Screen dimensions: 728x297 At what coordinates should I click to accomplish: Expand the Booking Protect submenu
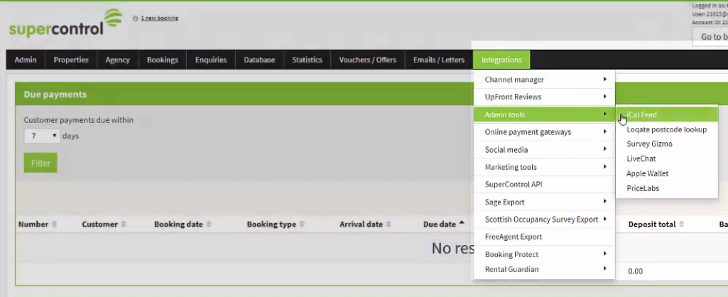544,254
